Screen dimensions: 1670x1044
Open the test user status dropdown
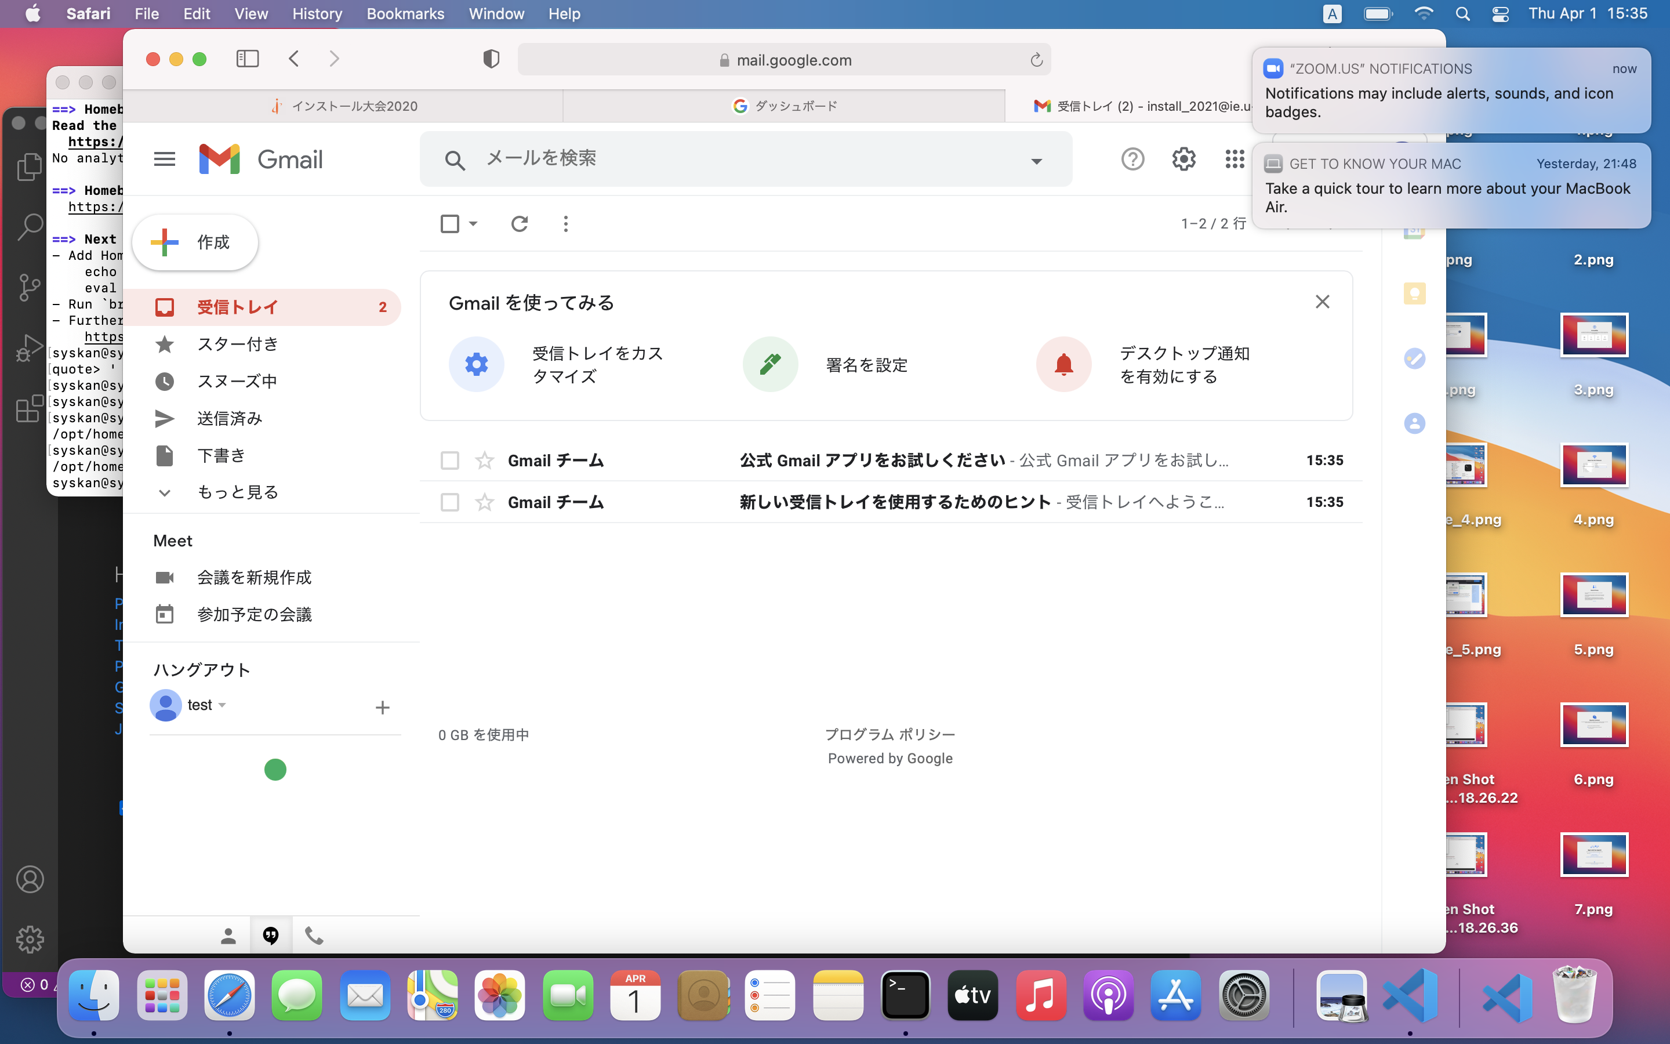click(222, 705)
